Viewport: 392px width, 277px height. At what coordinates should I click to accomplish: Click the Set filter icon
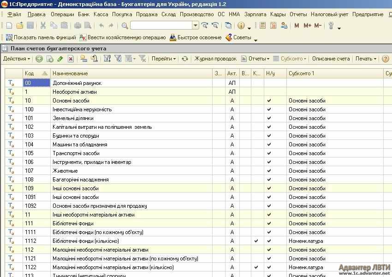[x=107, y=59]
